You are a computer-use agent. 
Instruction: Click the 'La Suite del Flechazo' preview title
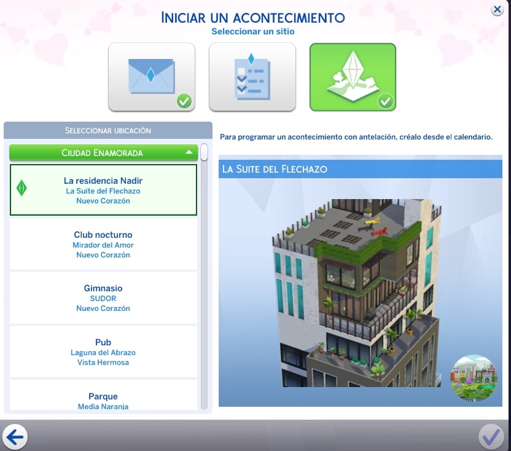coord(275,169)
